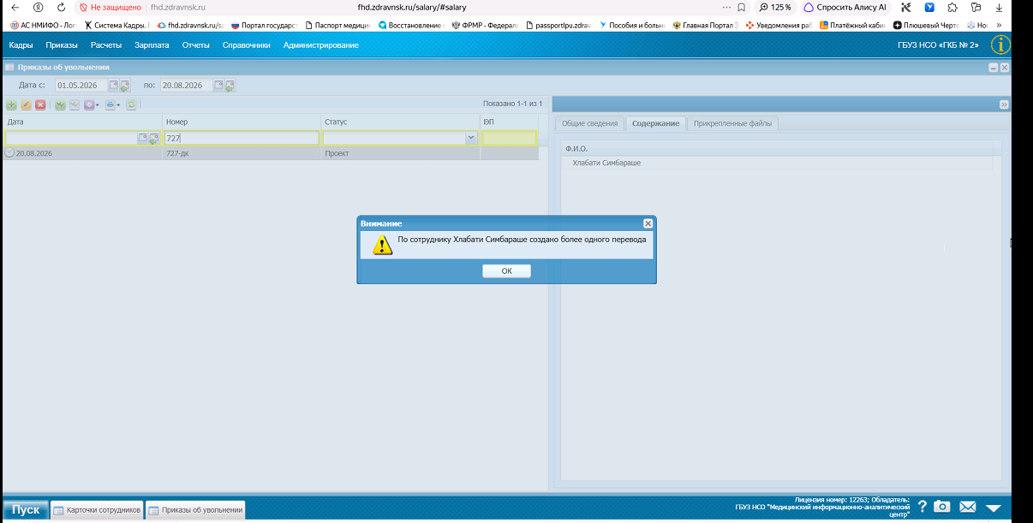The image size is (1033, 523).
Task: Open the Кадры menu
Action: 21,45
